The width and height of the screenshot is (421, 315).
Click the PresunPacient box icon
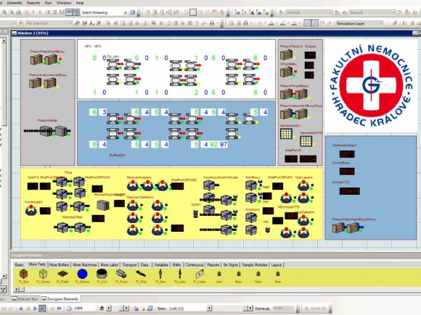[287, 54]
